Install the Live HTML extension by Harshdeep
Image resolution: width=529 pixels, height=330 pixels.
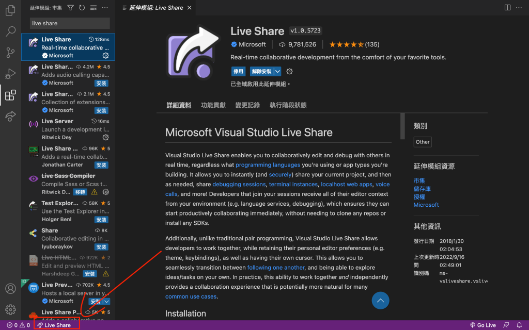(x=90, y=274)
